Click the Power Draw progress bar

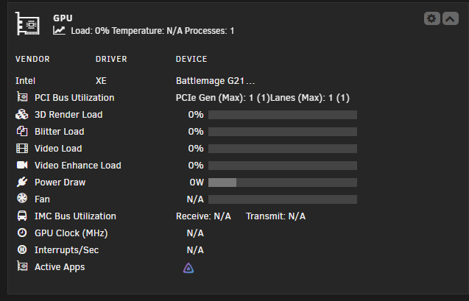[x=283, y=183]
